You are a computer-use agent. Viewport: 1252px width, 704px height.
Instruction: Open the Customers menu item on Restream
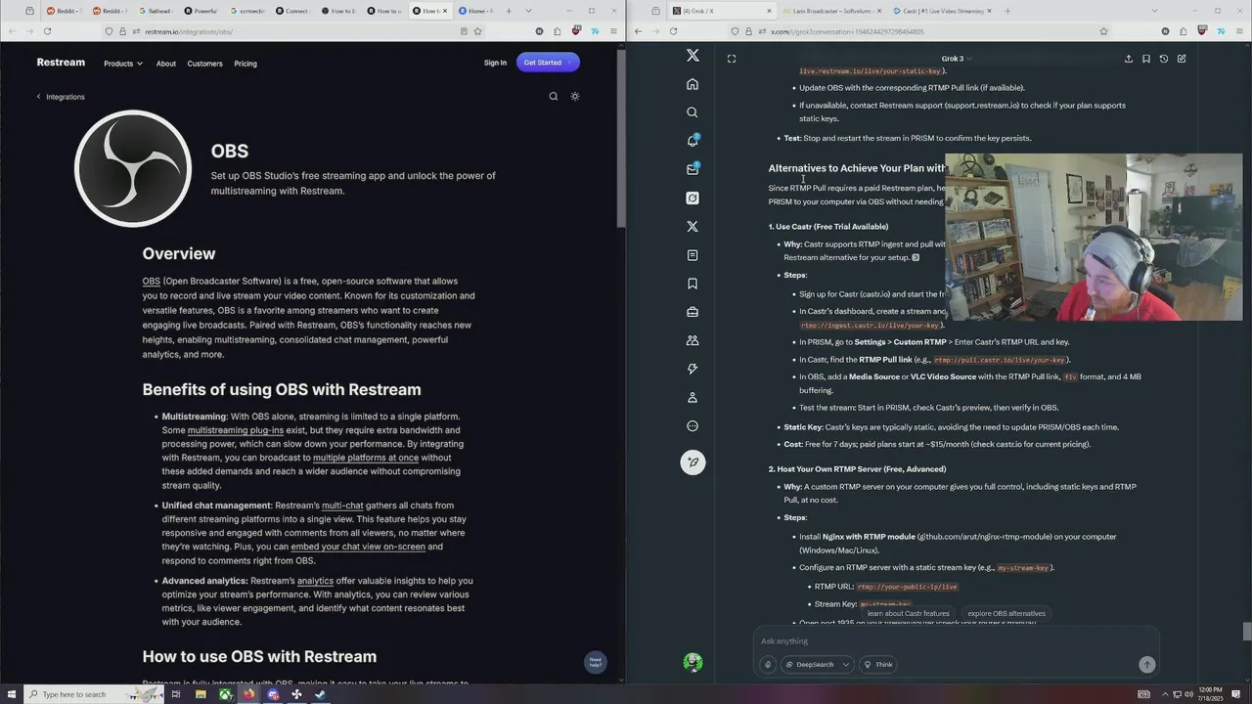(205, 64)
